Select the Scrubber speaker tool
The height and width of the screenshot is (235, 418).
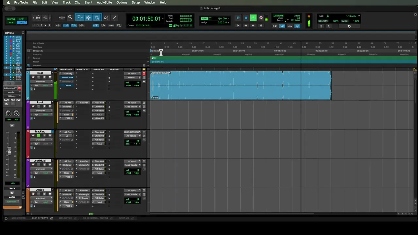[x=106, y=18]
